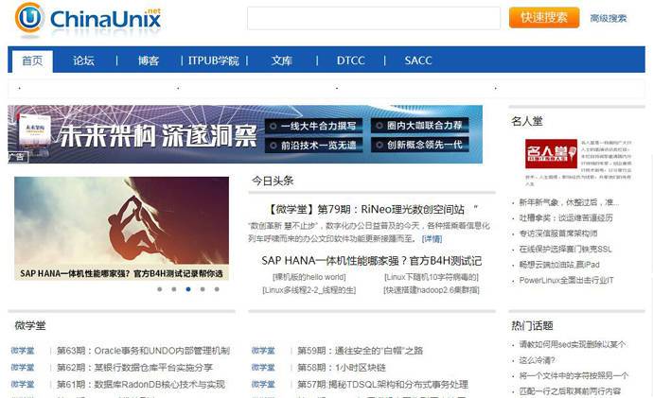Click banner tag 前沿技术一览无遗

tap(313, 146)
